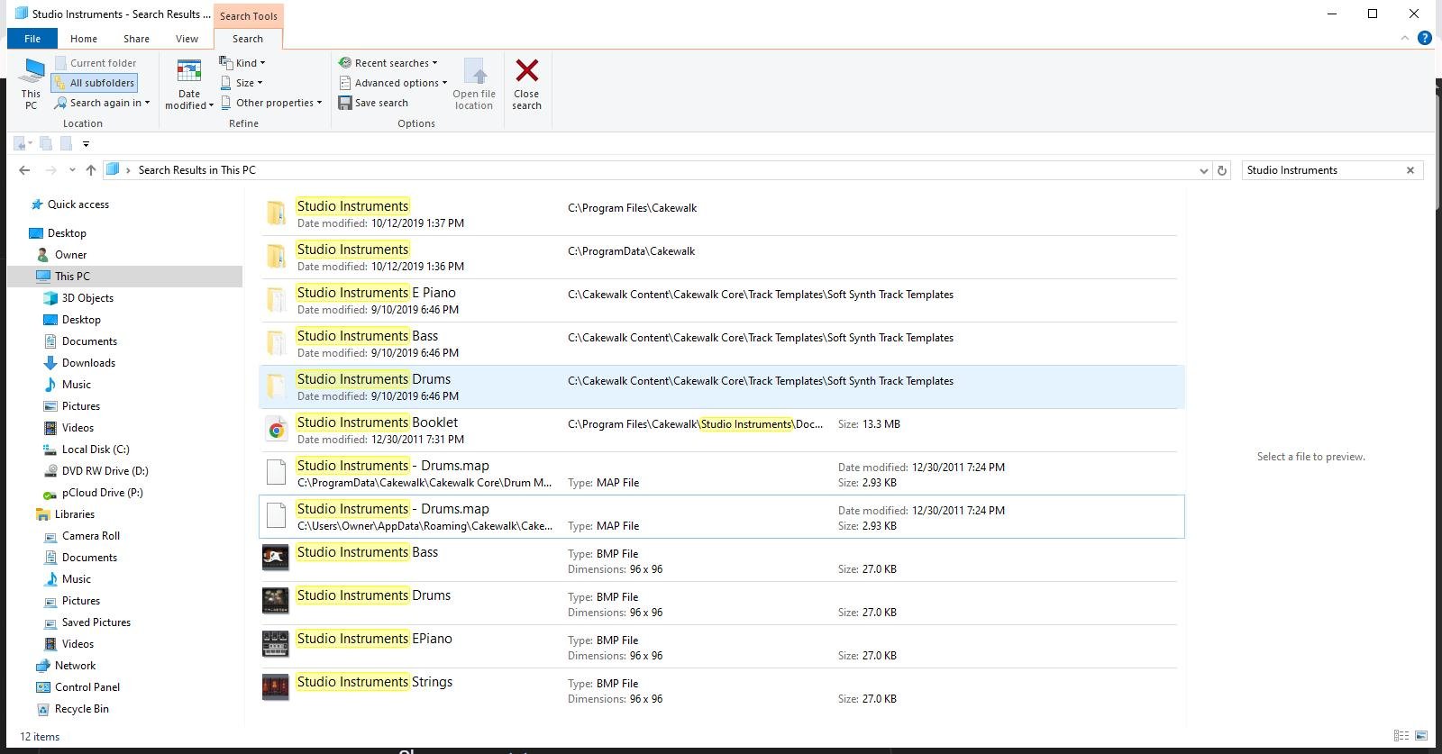Screen dimensions: 1442x754
Task: Open Saved Pictures library
Action: pos(87,622)
